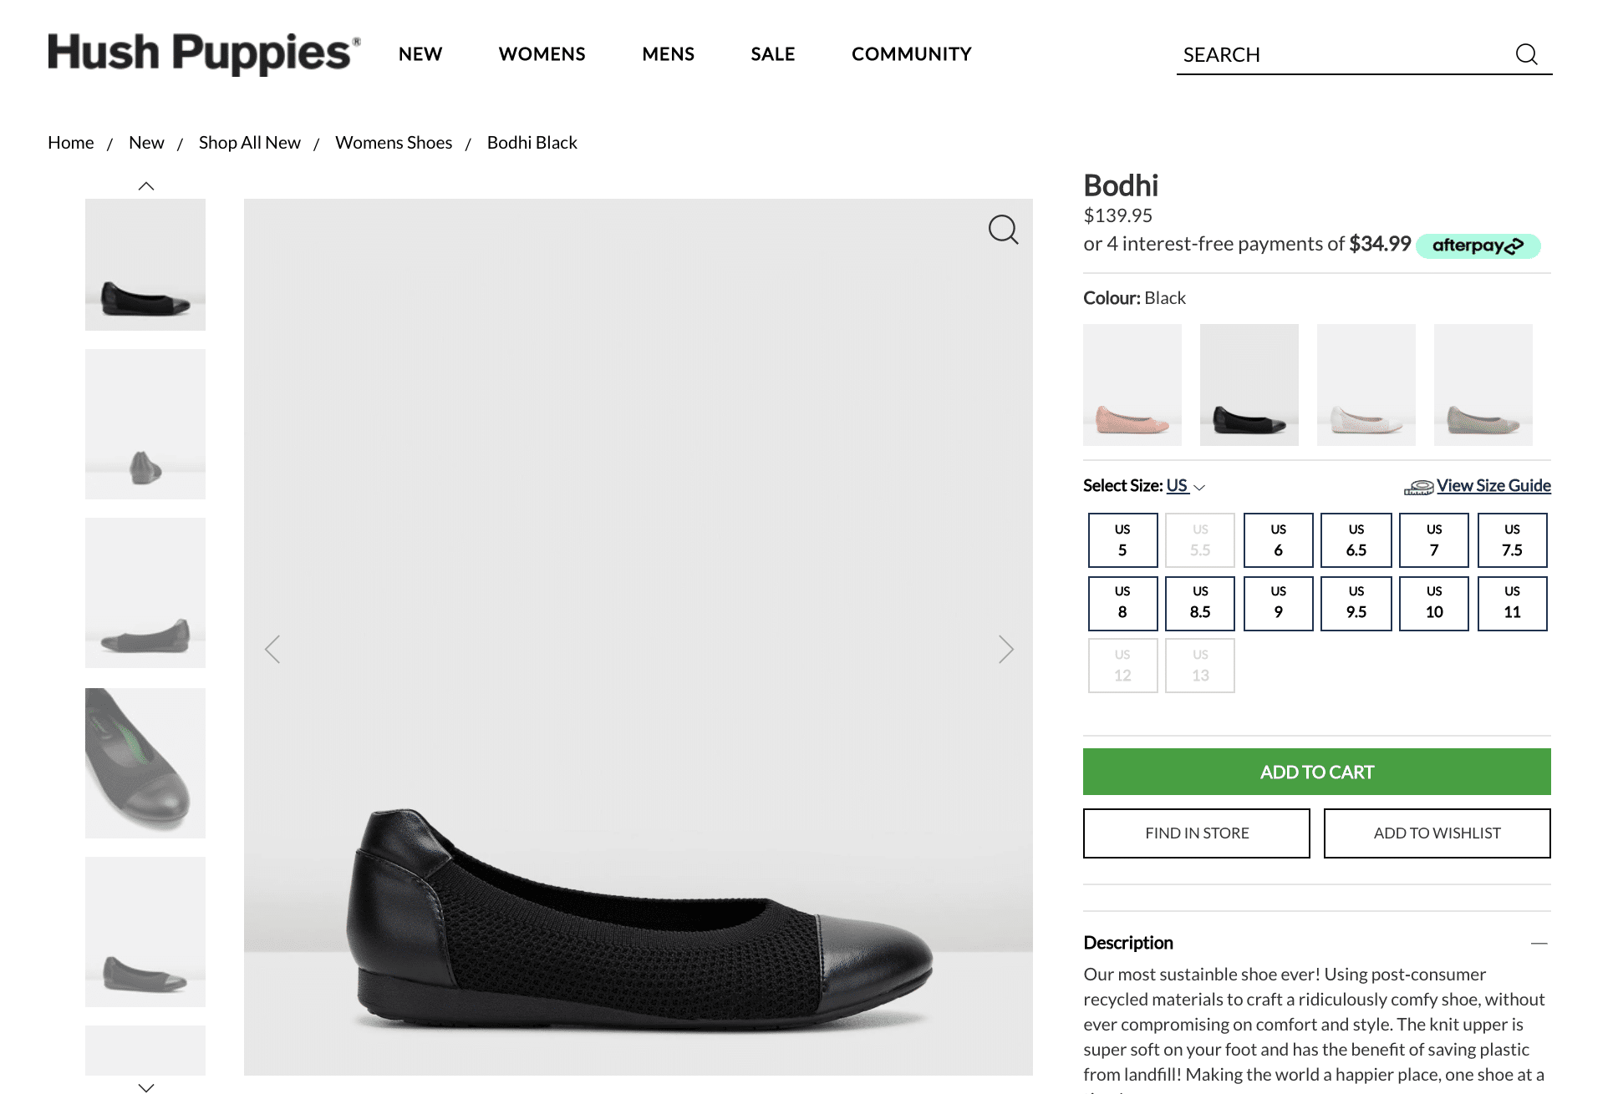Add the shoe to cart
Screen dimensions: 1618x1094
tap(1316, 772)
